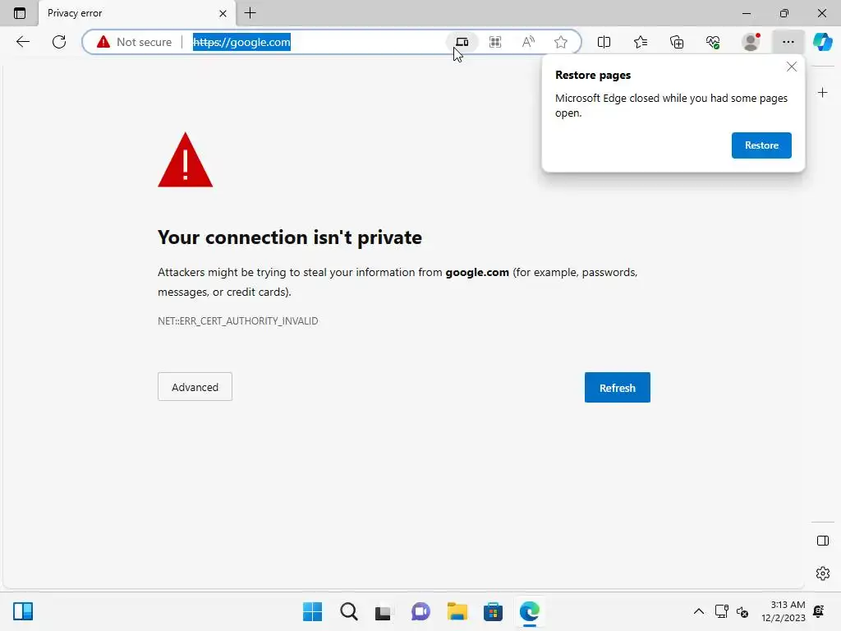Open taskbar Search
Viewport: 841px width, 631px height.
pos(348,611)
